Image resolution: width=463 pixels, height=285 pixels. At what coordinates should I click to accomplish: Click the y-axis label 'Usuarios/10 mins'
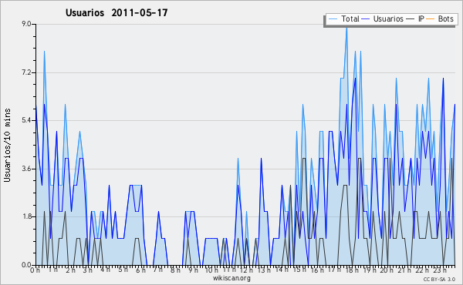click(x=7, y=145)
